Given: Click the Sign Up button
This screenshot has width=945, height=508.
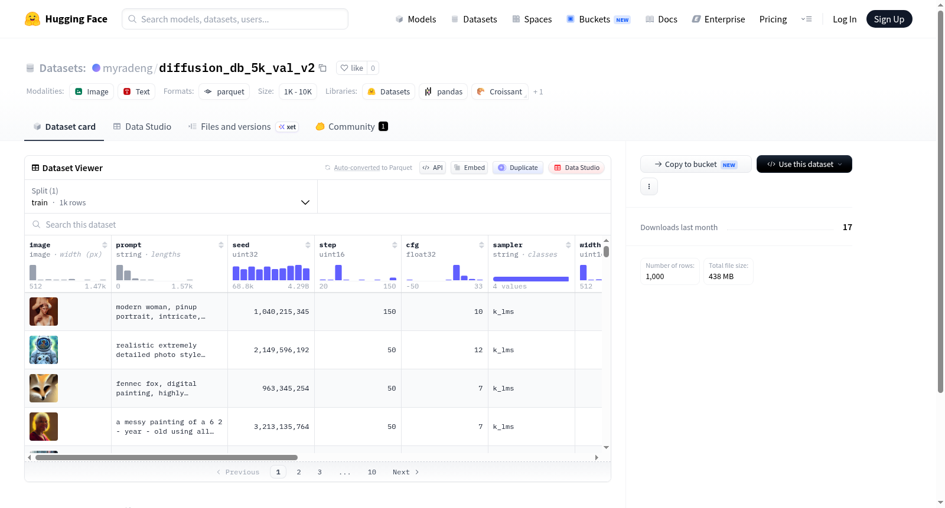Looking at the screenshot, I should 889,19.
